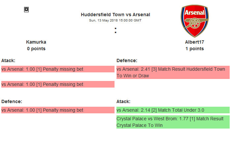Image resolution: width=231 pixels, height=152 pixels.
Task: Click the score colon separator
Action: tap(115, 30)
